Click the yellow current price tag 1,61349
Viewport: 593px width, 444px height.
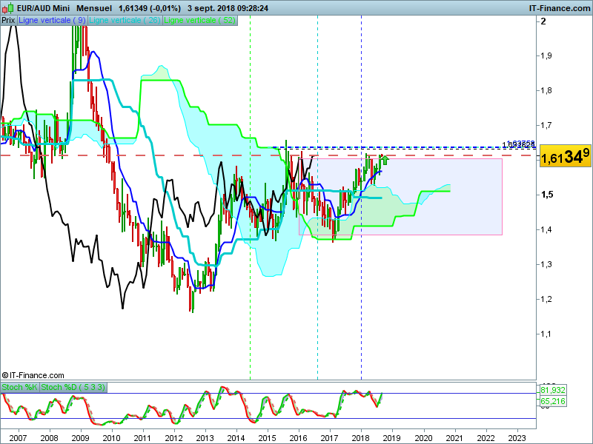click(565, 155)
